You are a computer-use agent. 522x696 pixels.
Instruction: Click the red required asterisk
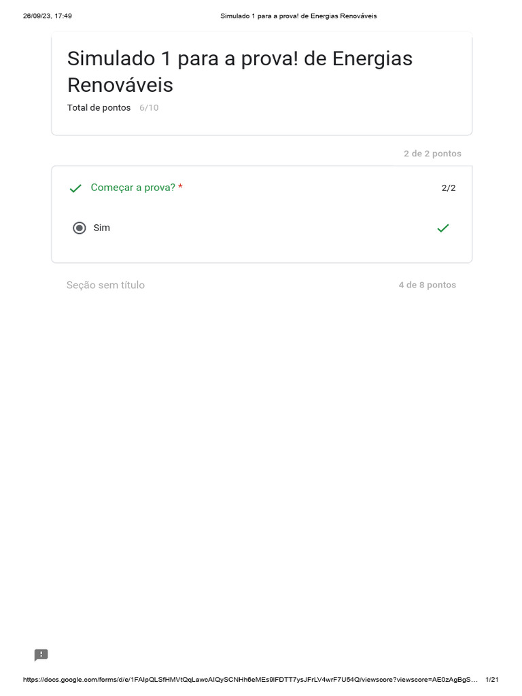(180, 188)
